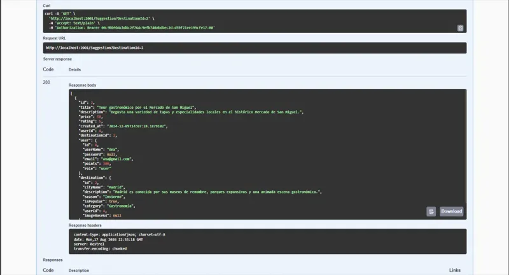Click the "password": null line

tap(100, 155)
